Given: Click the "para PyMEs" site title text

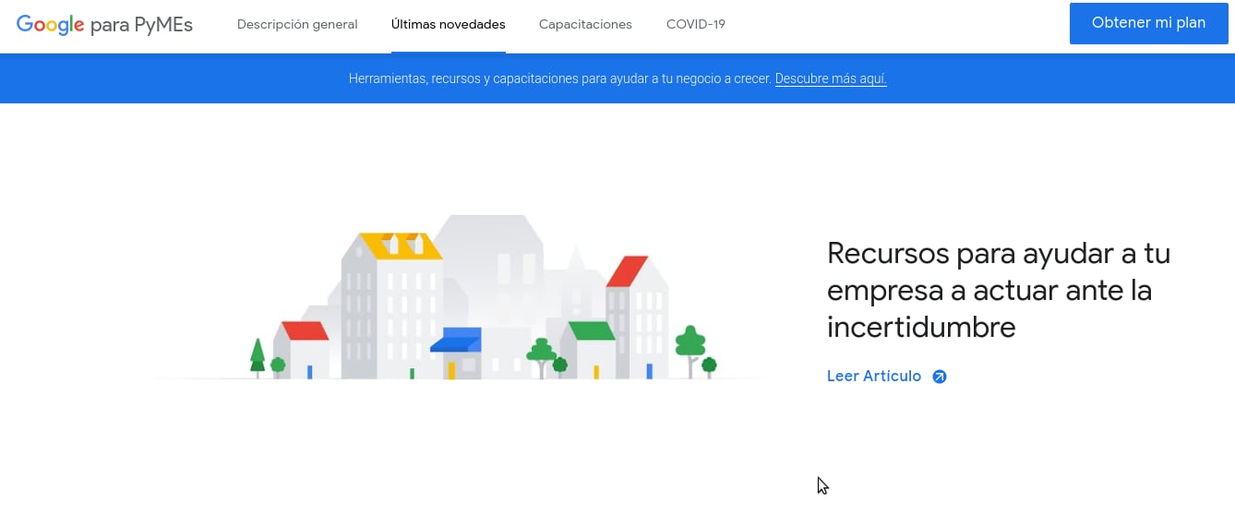Looking at the screenshot, I should pyautogui.click(x=141, y=25).
